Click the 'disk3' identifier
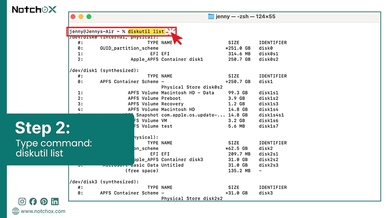 click(x=266, y=193)
